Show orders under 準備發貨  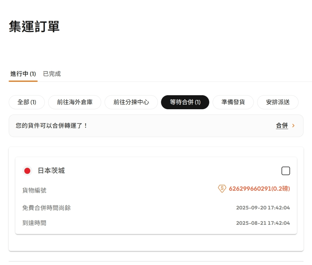233,102
